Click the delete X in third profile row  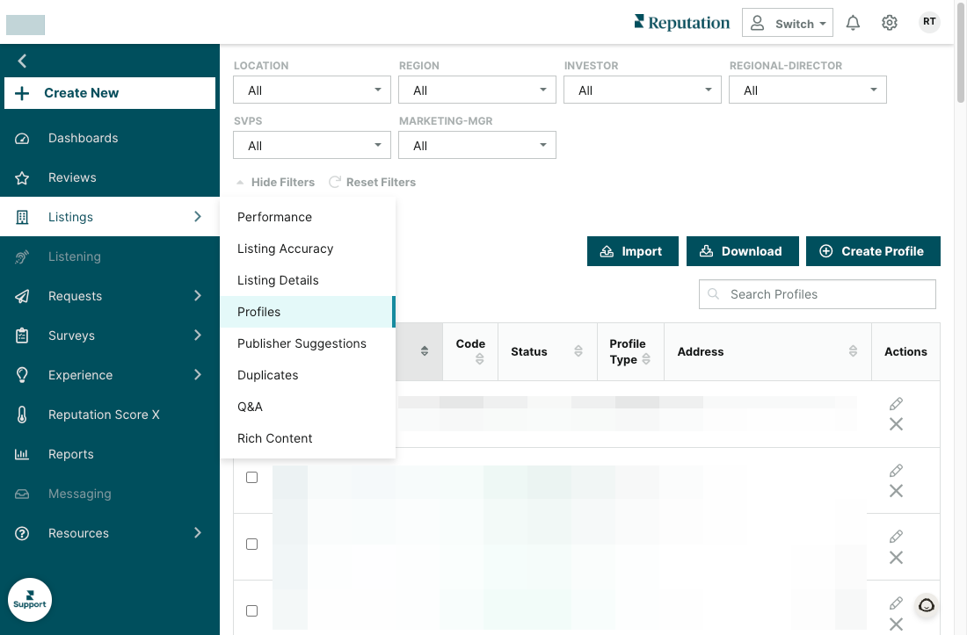click(896, 558)
